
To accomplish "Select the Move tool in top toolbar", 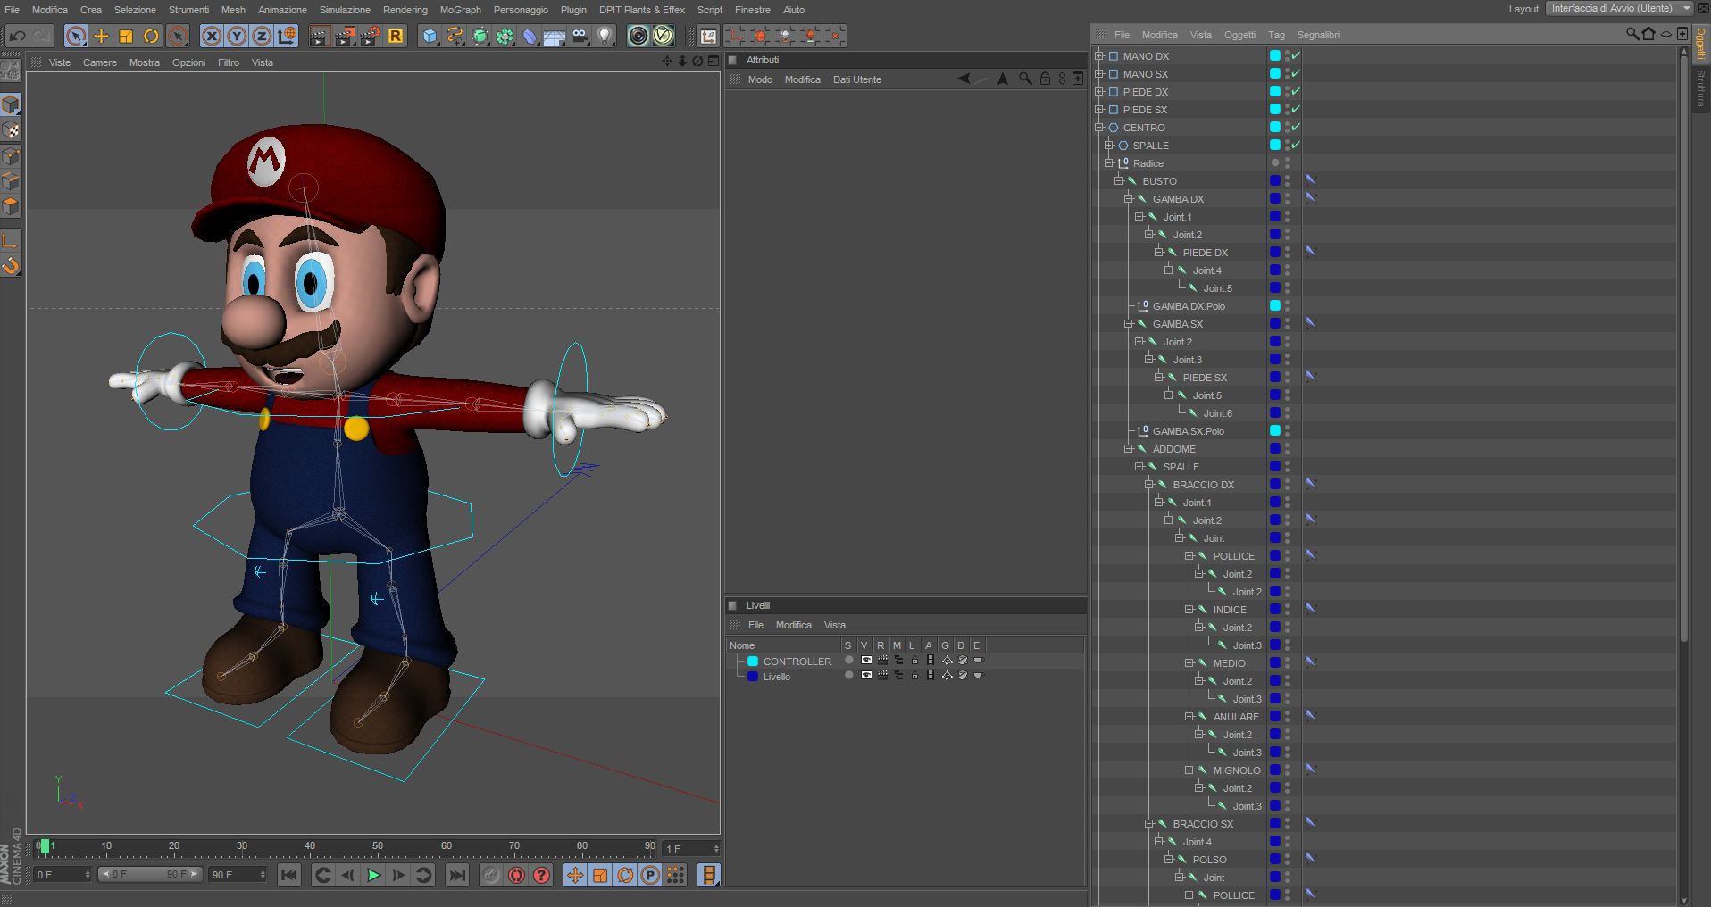I will (x=101, y=36).
